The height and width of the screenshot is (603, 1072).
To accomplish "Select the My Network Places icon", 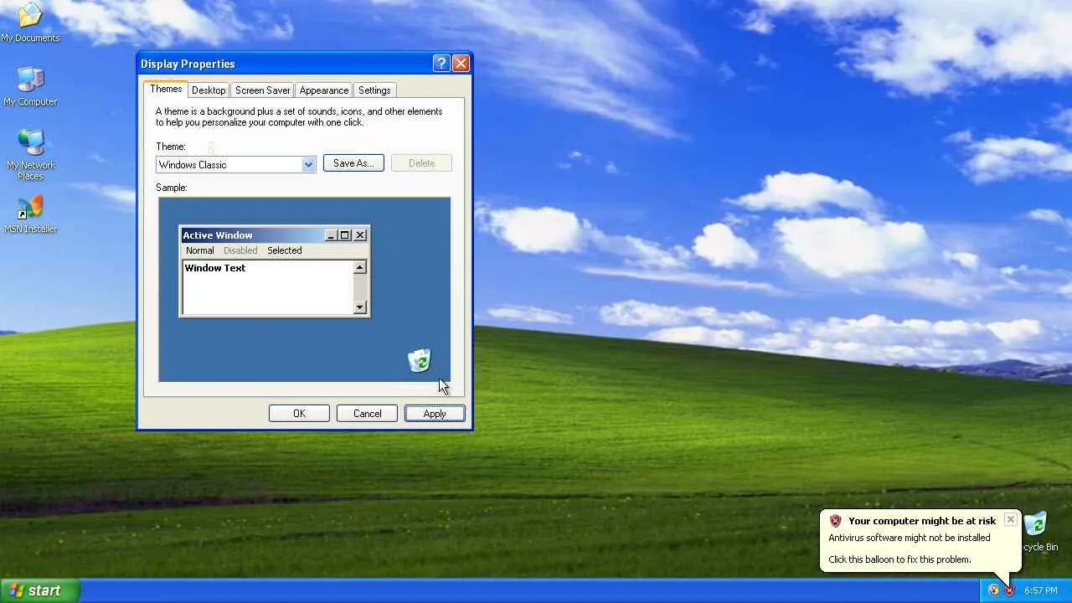I will click(x=30, y=155).
